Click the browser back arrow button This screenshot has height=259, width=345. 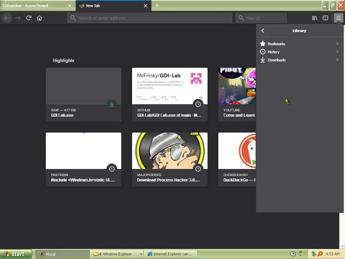click(x=7, y=18)
